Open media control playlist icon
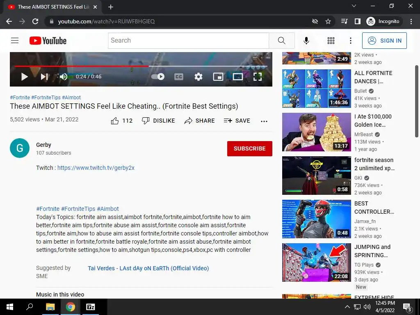This screenshot has width=420, height=315. 345,21
